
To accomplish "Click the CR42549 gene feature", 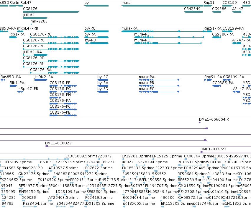I will (193, 12).
